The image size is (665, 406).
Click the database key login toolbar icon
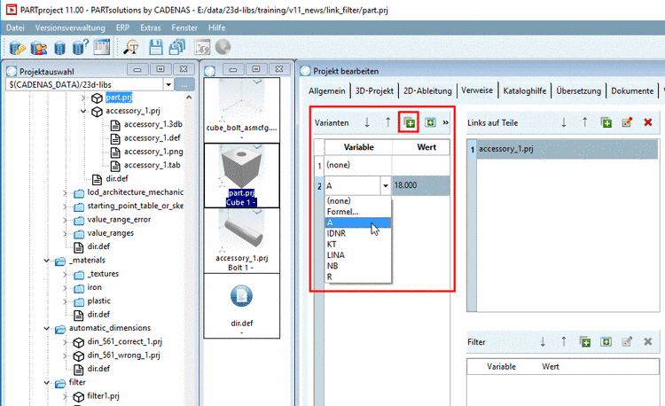click(17, 48)
